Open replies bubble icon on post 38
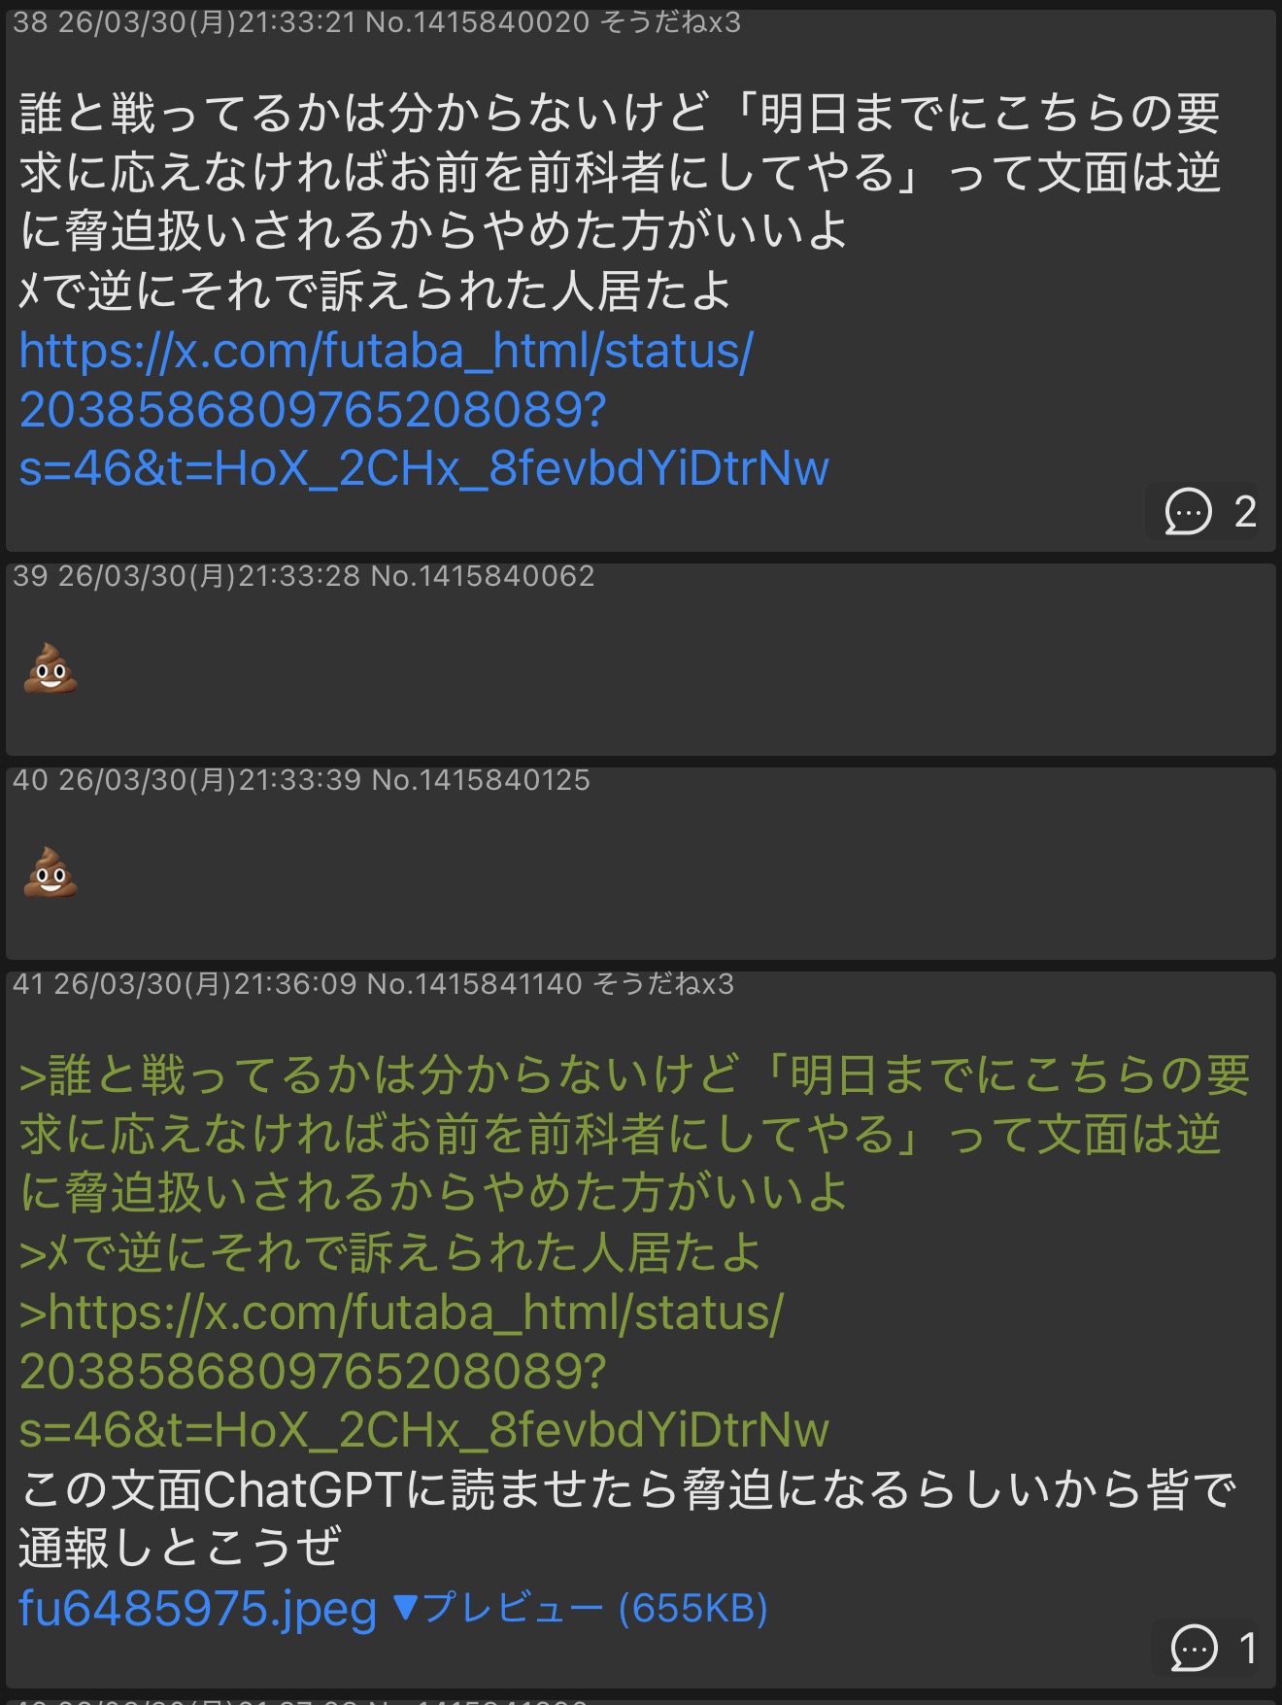Image resolution: width=1282 pixels, height=1705 pixels. pos(1188,511)
